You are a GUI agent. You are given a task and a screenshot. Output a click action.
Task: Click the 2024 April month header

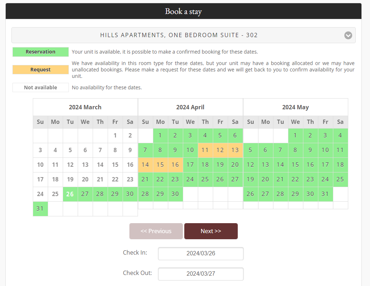(190, 107)
